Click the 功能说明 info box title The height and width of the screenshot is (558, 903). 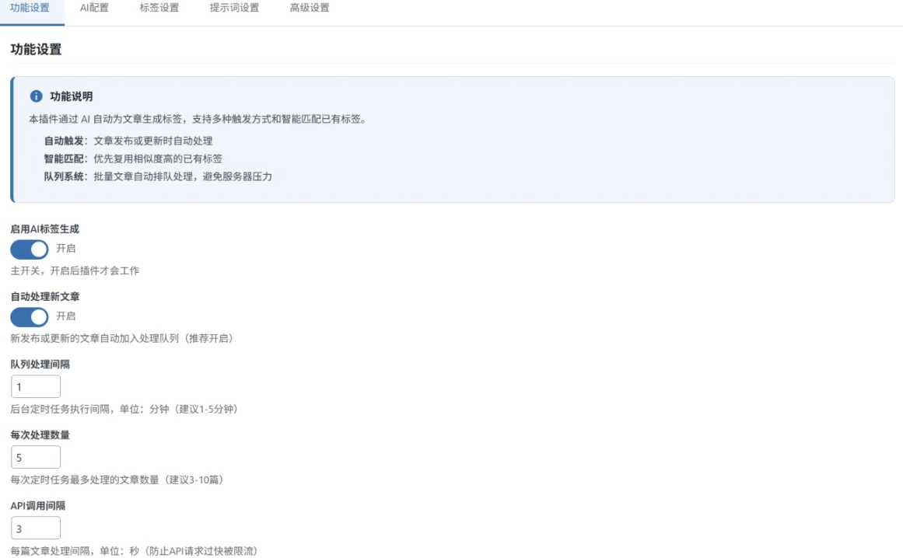coord(72,96)
